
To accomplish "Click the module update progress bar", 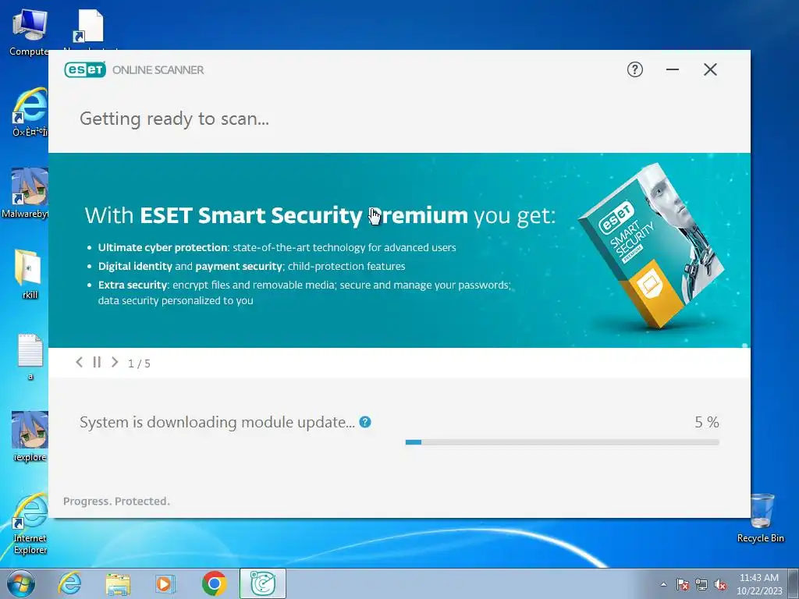I will point(562,442).
